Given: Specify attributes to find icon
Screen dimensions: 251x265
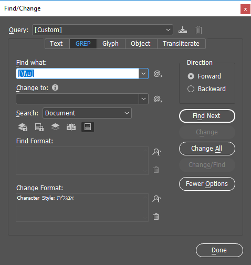Looking at the screenshot, I should [x=156, y=152].
